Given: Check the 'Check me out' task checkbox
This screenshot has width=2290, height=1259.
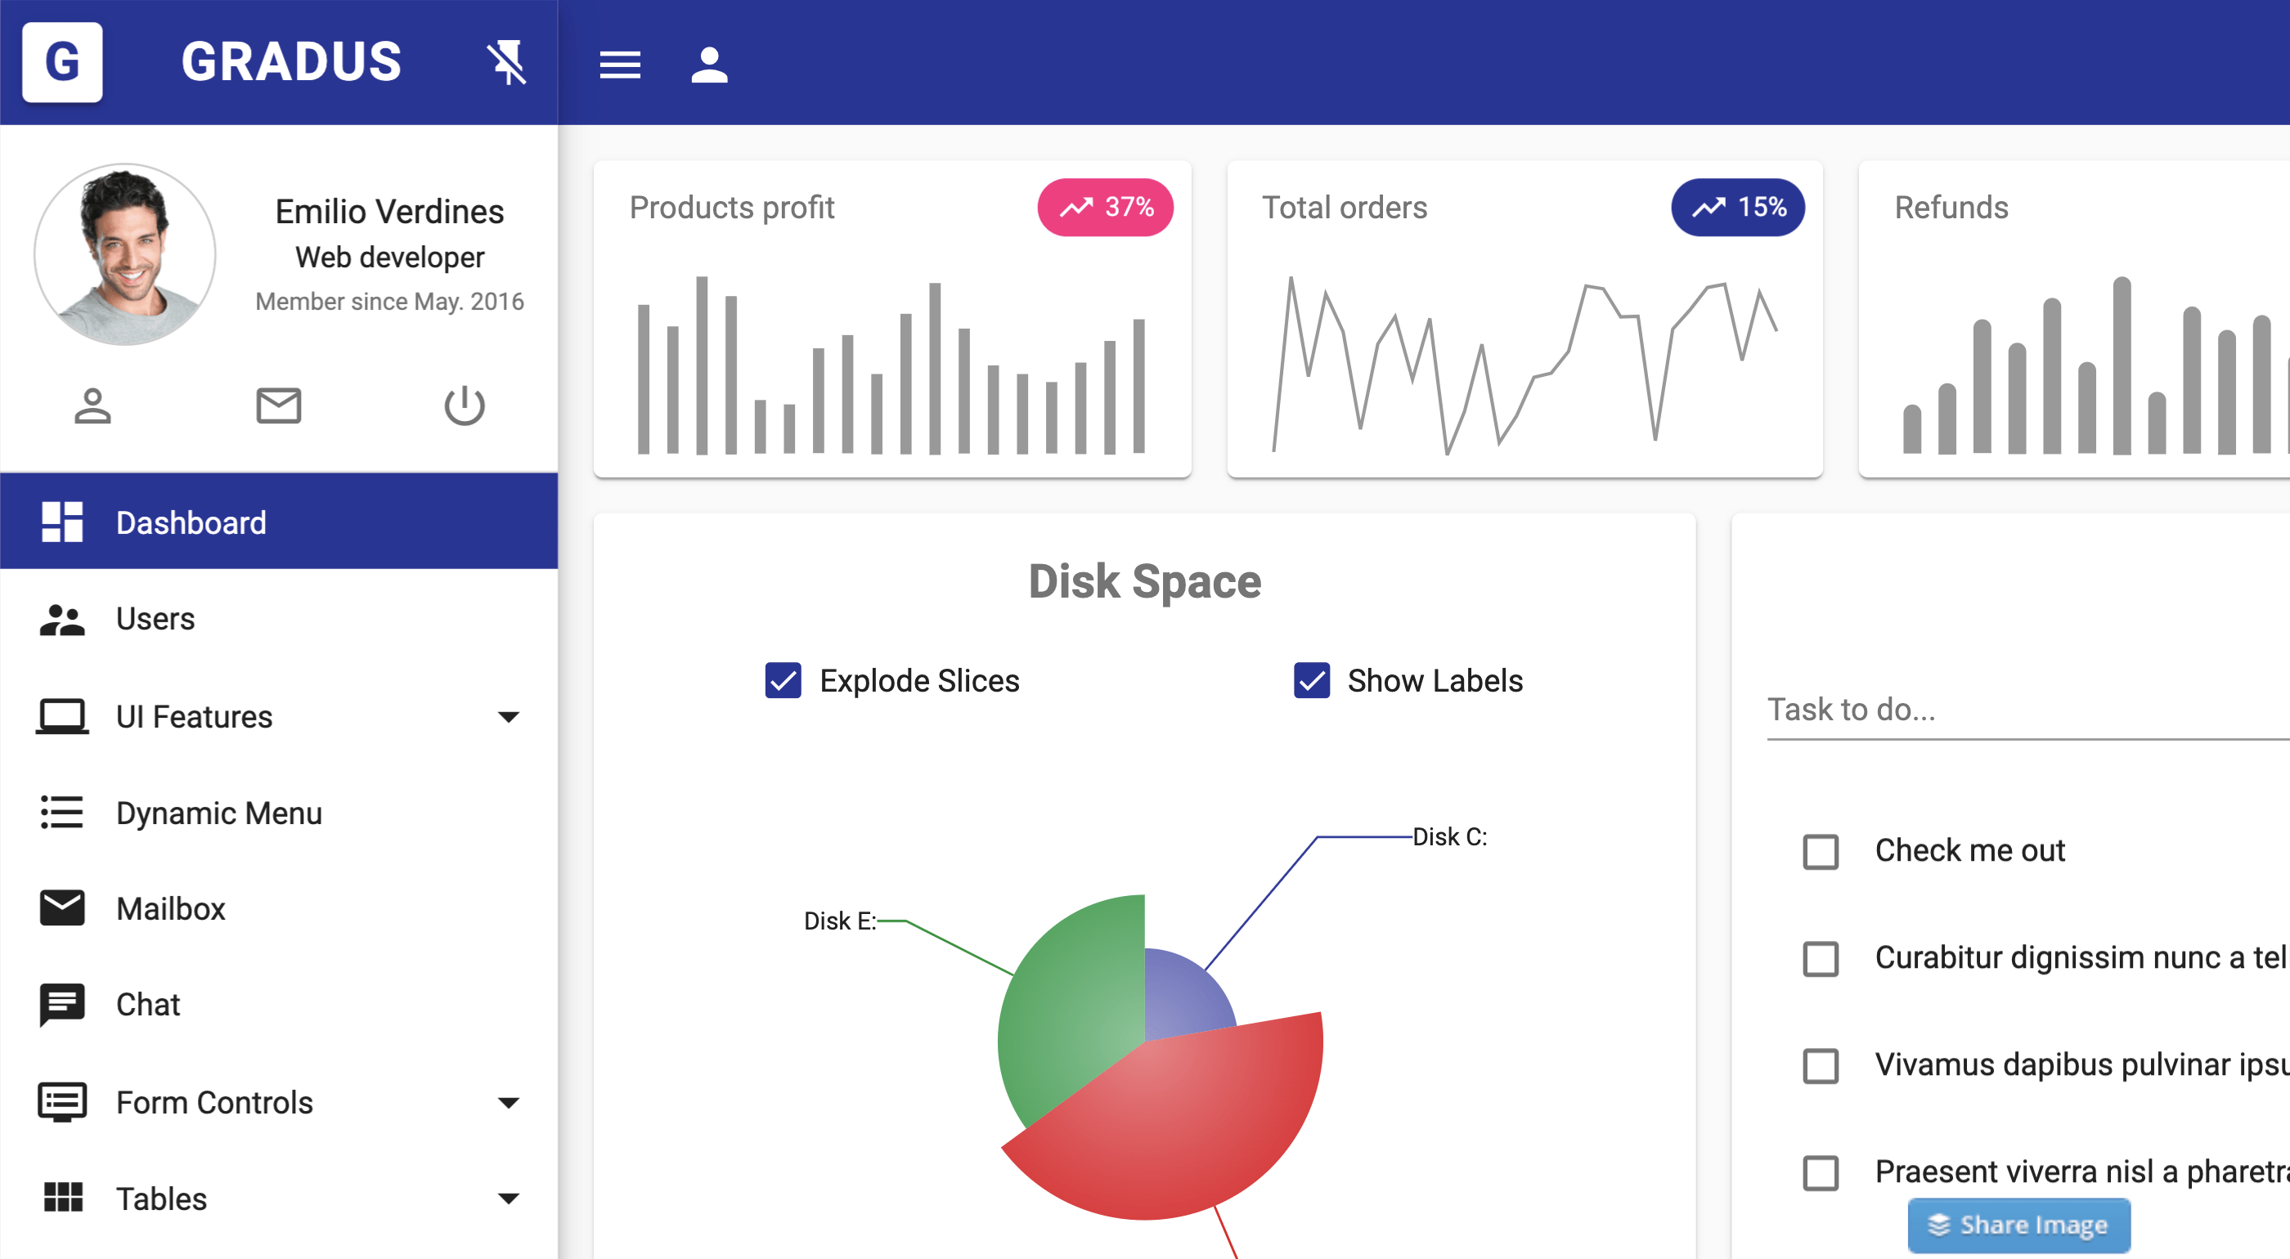Looking at the screenshot, I should (1820, 851).
